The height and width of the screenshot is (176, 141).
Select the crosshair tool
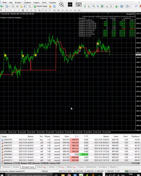point(6,10)
